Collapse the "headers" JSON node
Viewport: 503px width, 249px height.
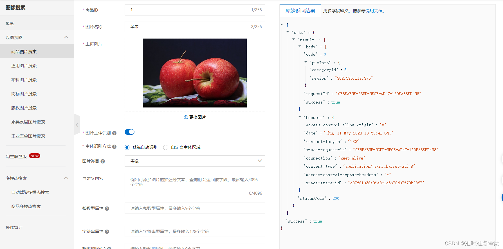pyautogui.click(x=300, y=117)
